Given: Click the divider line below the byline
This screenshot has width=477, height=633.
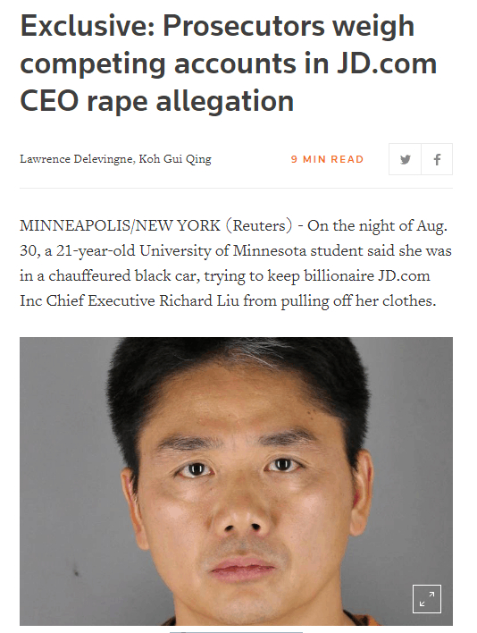Looking at the screenshot, I should [236, 188].
